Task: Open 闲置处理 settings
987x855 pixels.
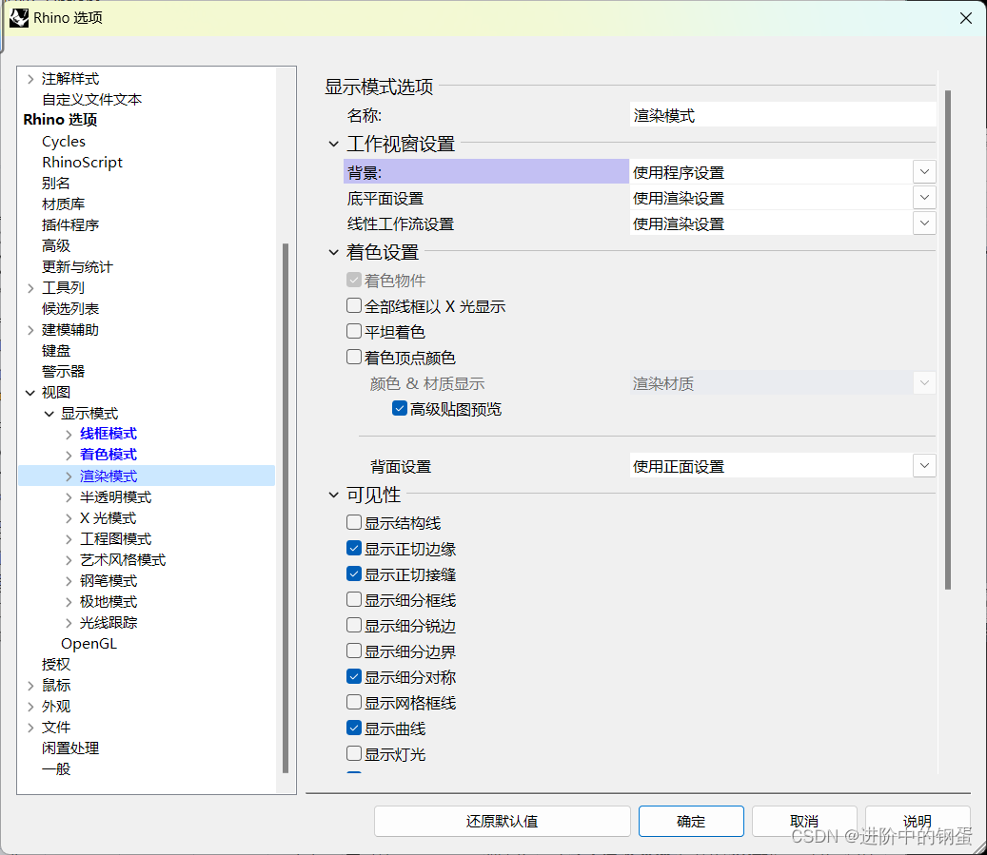Action: tap(69, 748)
